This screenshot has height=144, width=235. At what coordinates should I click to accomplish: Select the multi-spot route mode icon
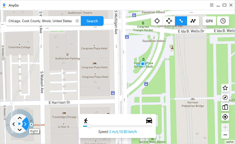[x=193, y=21]
